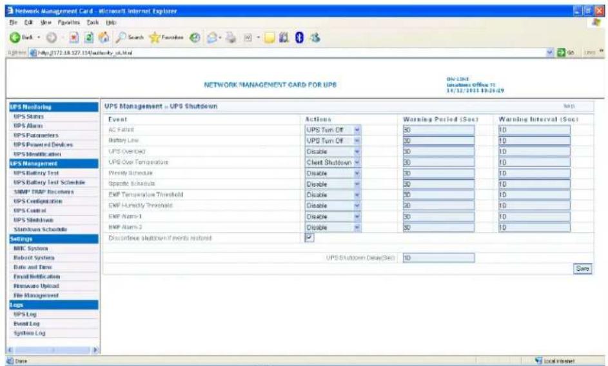The width and height of the screenshot is (608, 366).
Task: Click the page icon in address bar
Action: coord(34,53)
